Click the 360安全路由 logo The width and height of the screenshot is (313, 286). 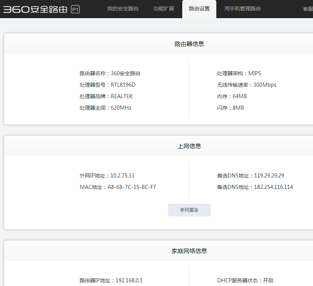(35, 9)
